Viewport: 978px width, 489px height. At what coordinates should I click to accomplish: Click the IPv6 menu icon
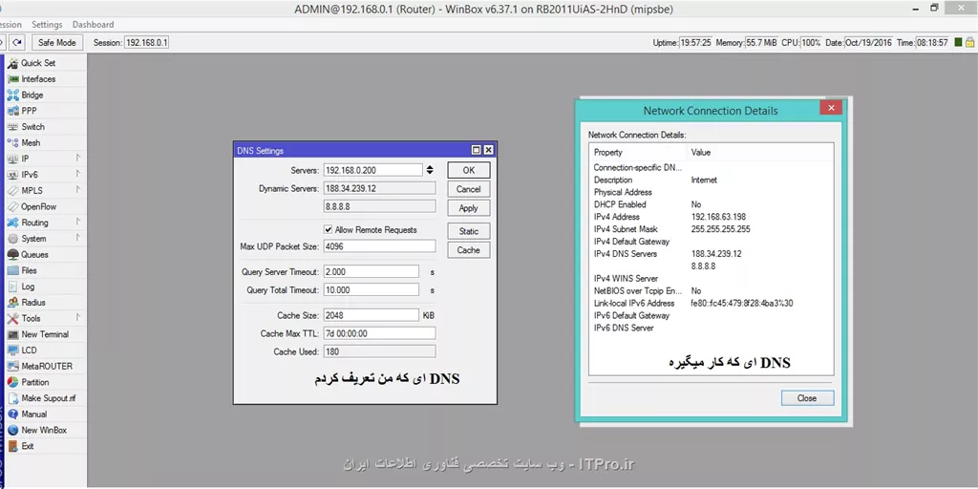12,175
